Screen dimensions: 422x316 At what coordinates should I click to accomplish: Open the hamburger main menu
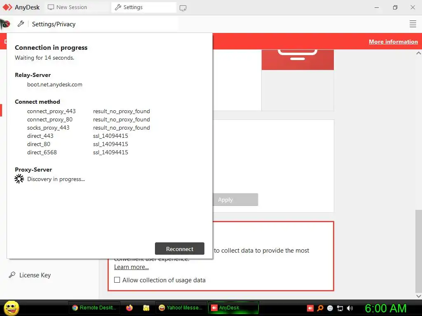point(413,24)
